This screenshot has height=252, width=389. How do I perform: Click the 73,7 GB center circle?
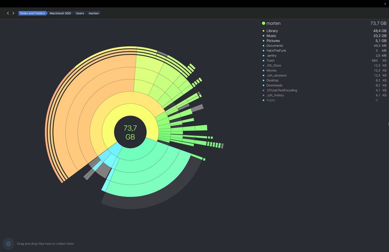click(130, 132)
